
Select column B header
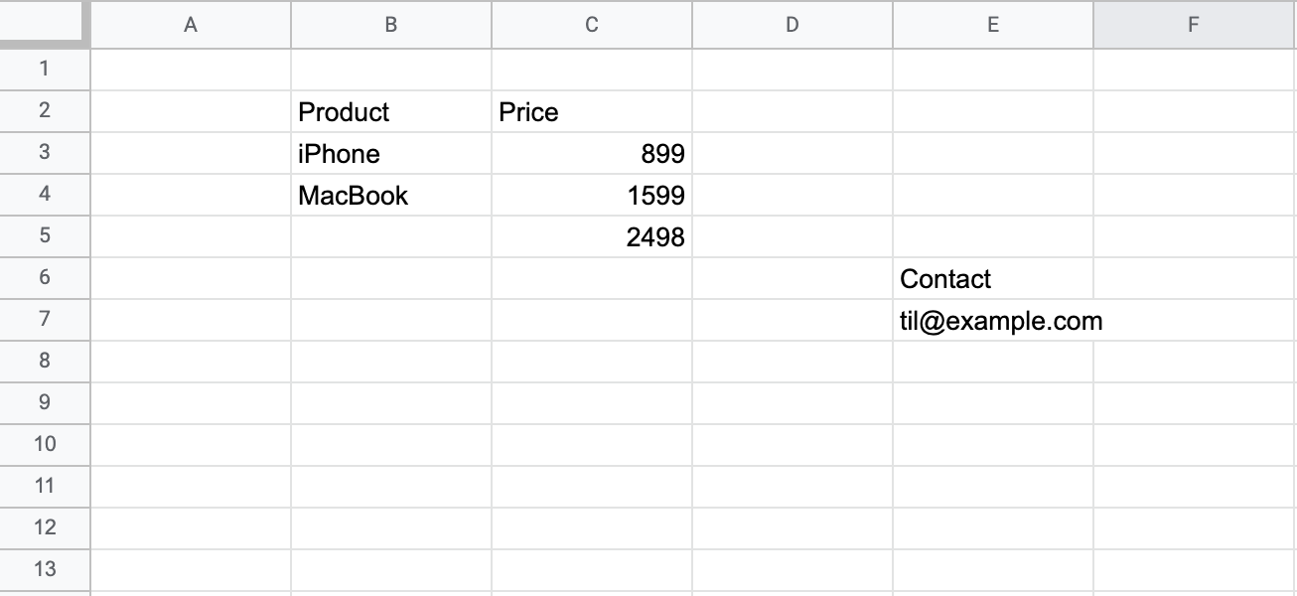[391, 26]
